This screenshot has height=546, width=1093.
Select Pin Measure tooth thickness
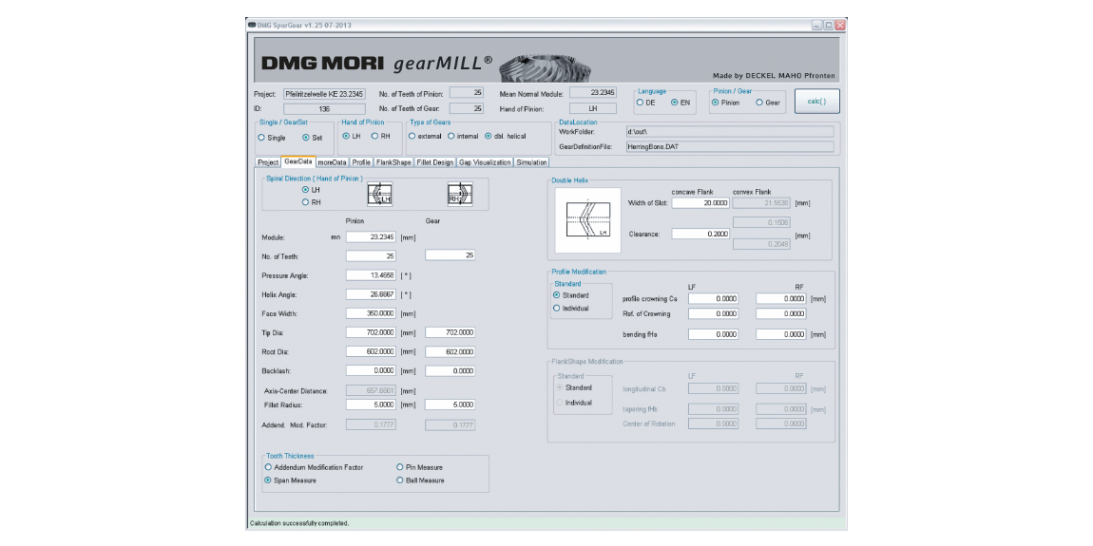[399, 467]
